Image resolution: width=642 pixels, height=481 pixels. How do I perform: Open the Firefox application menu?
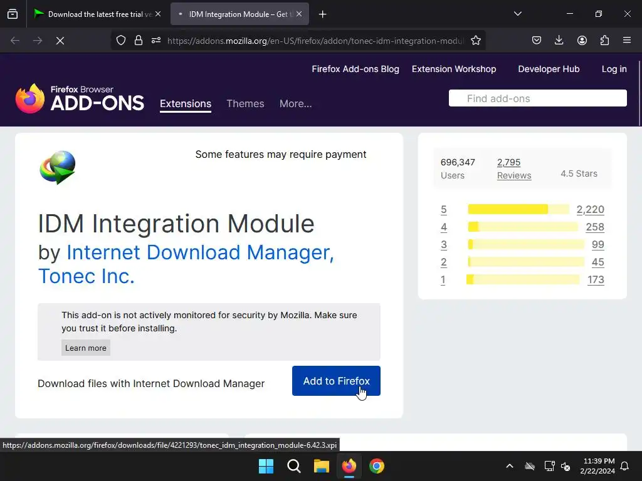[x=627, y=40]
